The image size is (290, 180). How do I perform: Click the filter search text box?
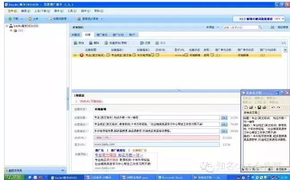coord(240,27)
